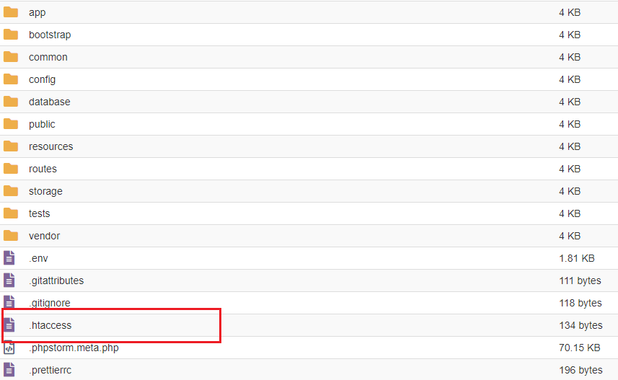This screenshot has width=618, height=380.
Task: Click the .htaccess file name
Action: click(50, 325)
